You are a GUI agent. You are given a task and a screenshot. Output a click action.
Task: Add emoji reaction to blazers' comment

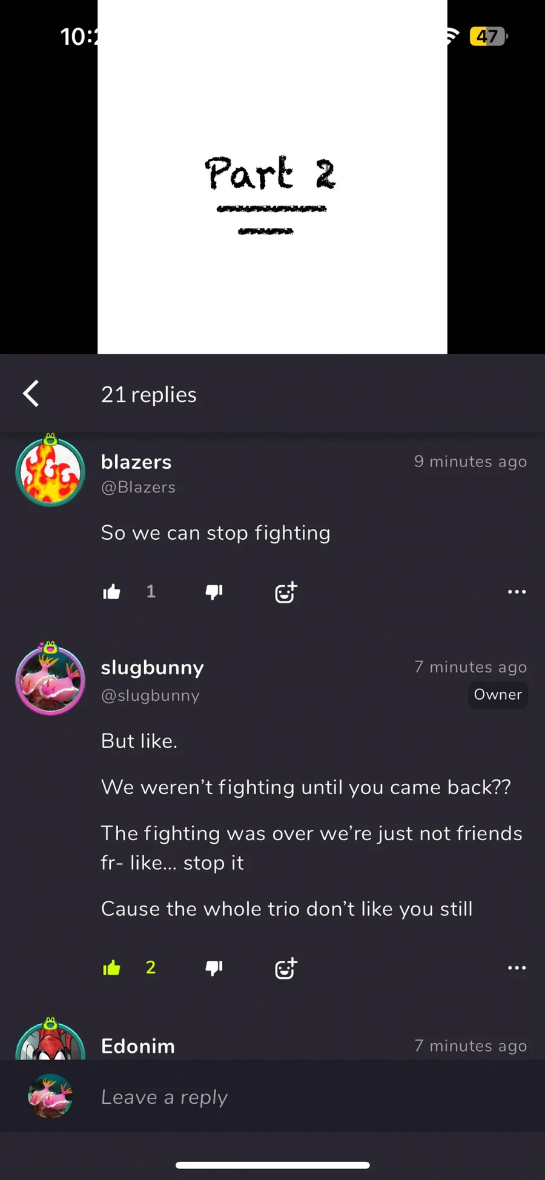[286, 592]
